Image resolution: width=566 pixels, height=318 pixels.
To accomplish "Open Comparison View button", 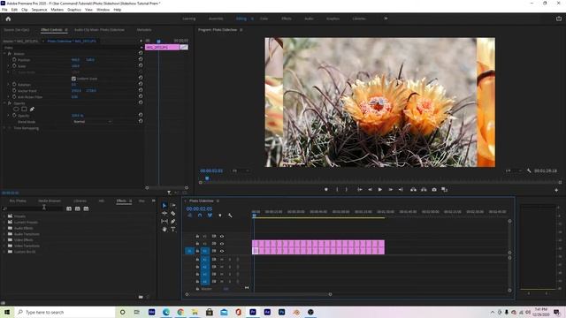I will [x=444, y=189].
